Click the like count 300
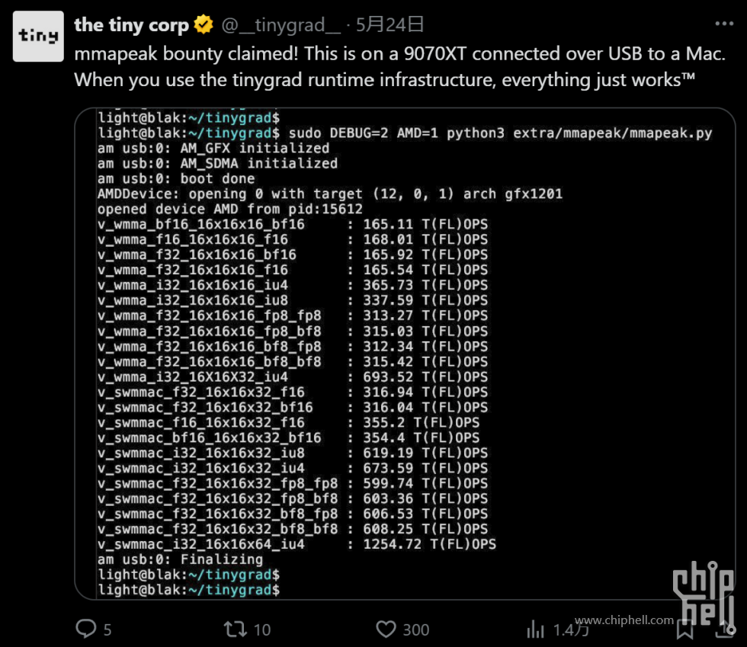This screenshot has width=747, height=647. pos(416,629)
